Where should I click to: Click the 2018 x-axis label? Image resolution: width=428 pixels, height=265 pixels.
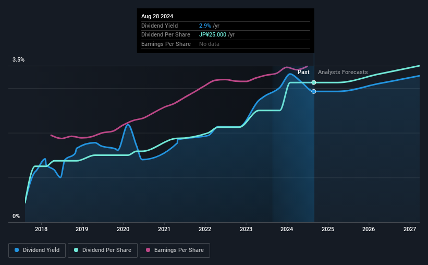pos(41,229)
